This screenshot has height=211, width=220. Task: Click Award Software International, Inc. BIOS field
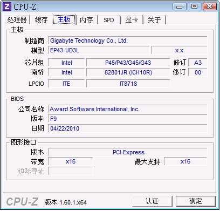click(127, 109)
